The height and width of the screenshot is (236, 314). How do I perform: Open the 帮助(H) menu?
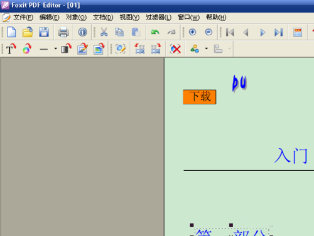pyautogui.click(x=216, y=17)
